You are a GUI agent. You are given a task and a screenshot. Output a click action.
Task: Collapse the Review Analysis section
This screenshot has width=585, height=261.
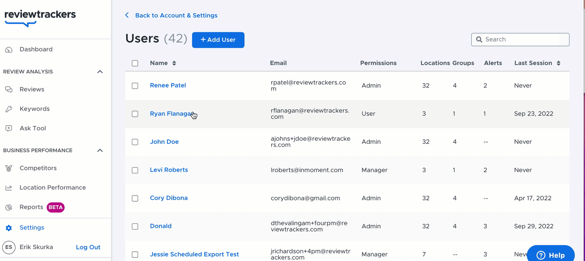click(x=100, y=72)
